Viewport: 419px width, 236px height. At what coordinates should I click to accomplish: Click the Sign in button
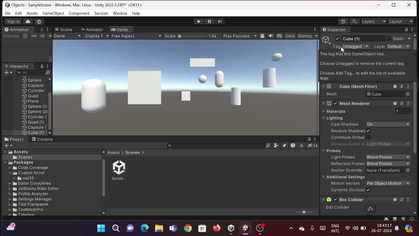[13, 22]
